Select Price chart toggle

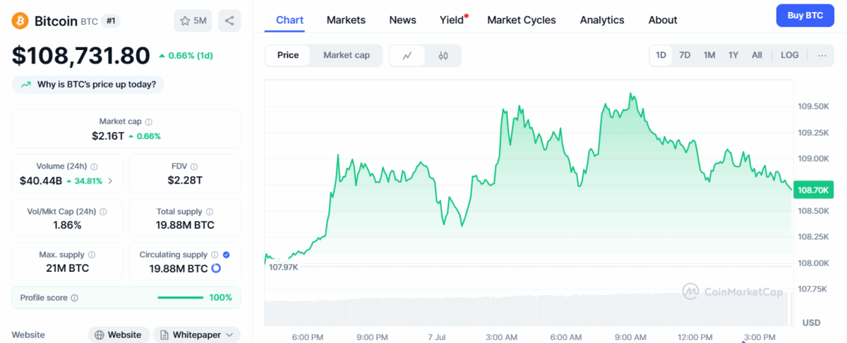(x=288, y=55)
